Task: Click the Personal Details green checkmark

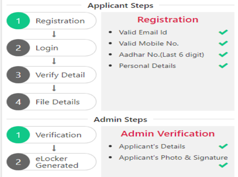Action: pyautogui.click(x=223, y=66)
